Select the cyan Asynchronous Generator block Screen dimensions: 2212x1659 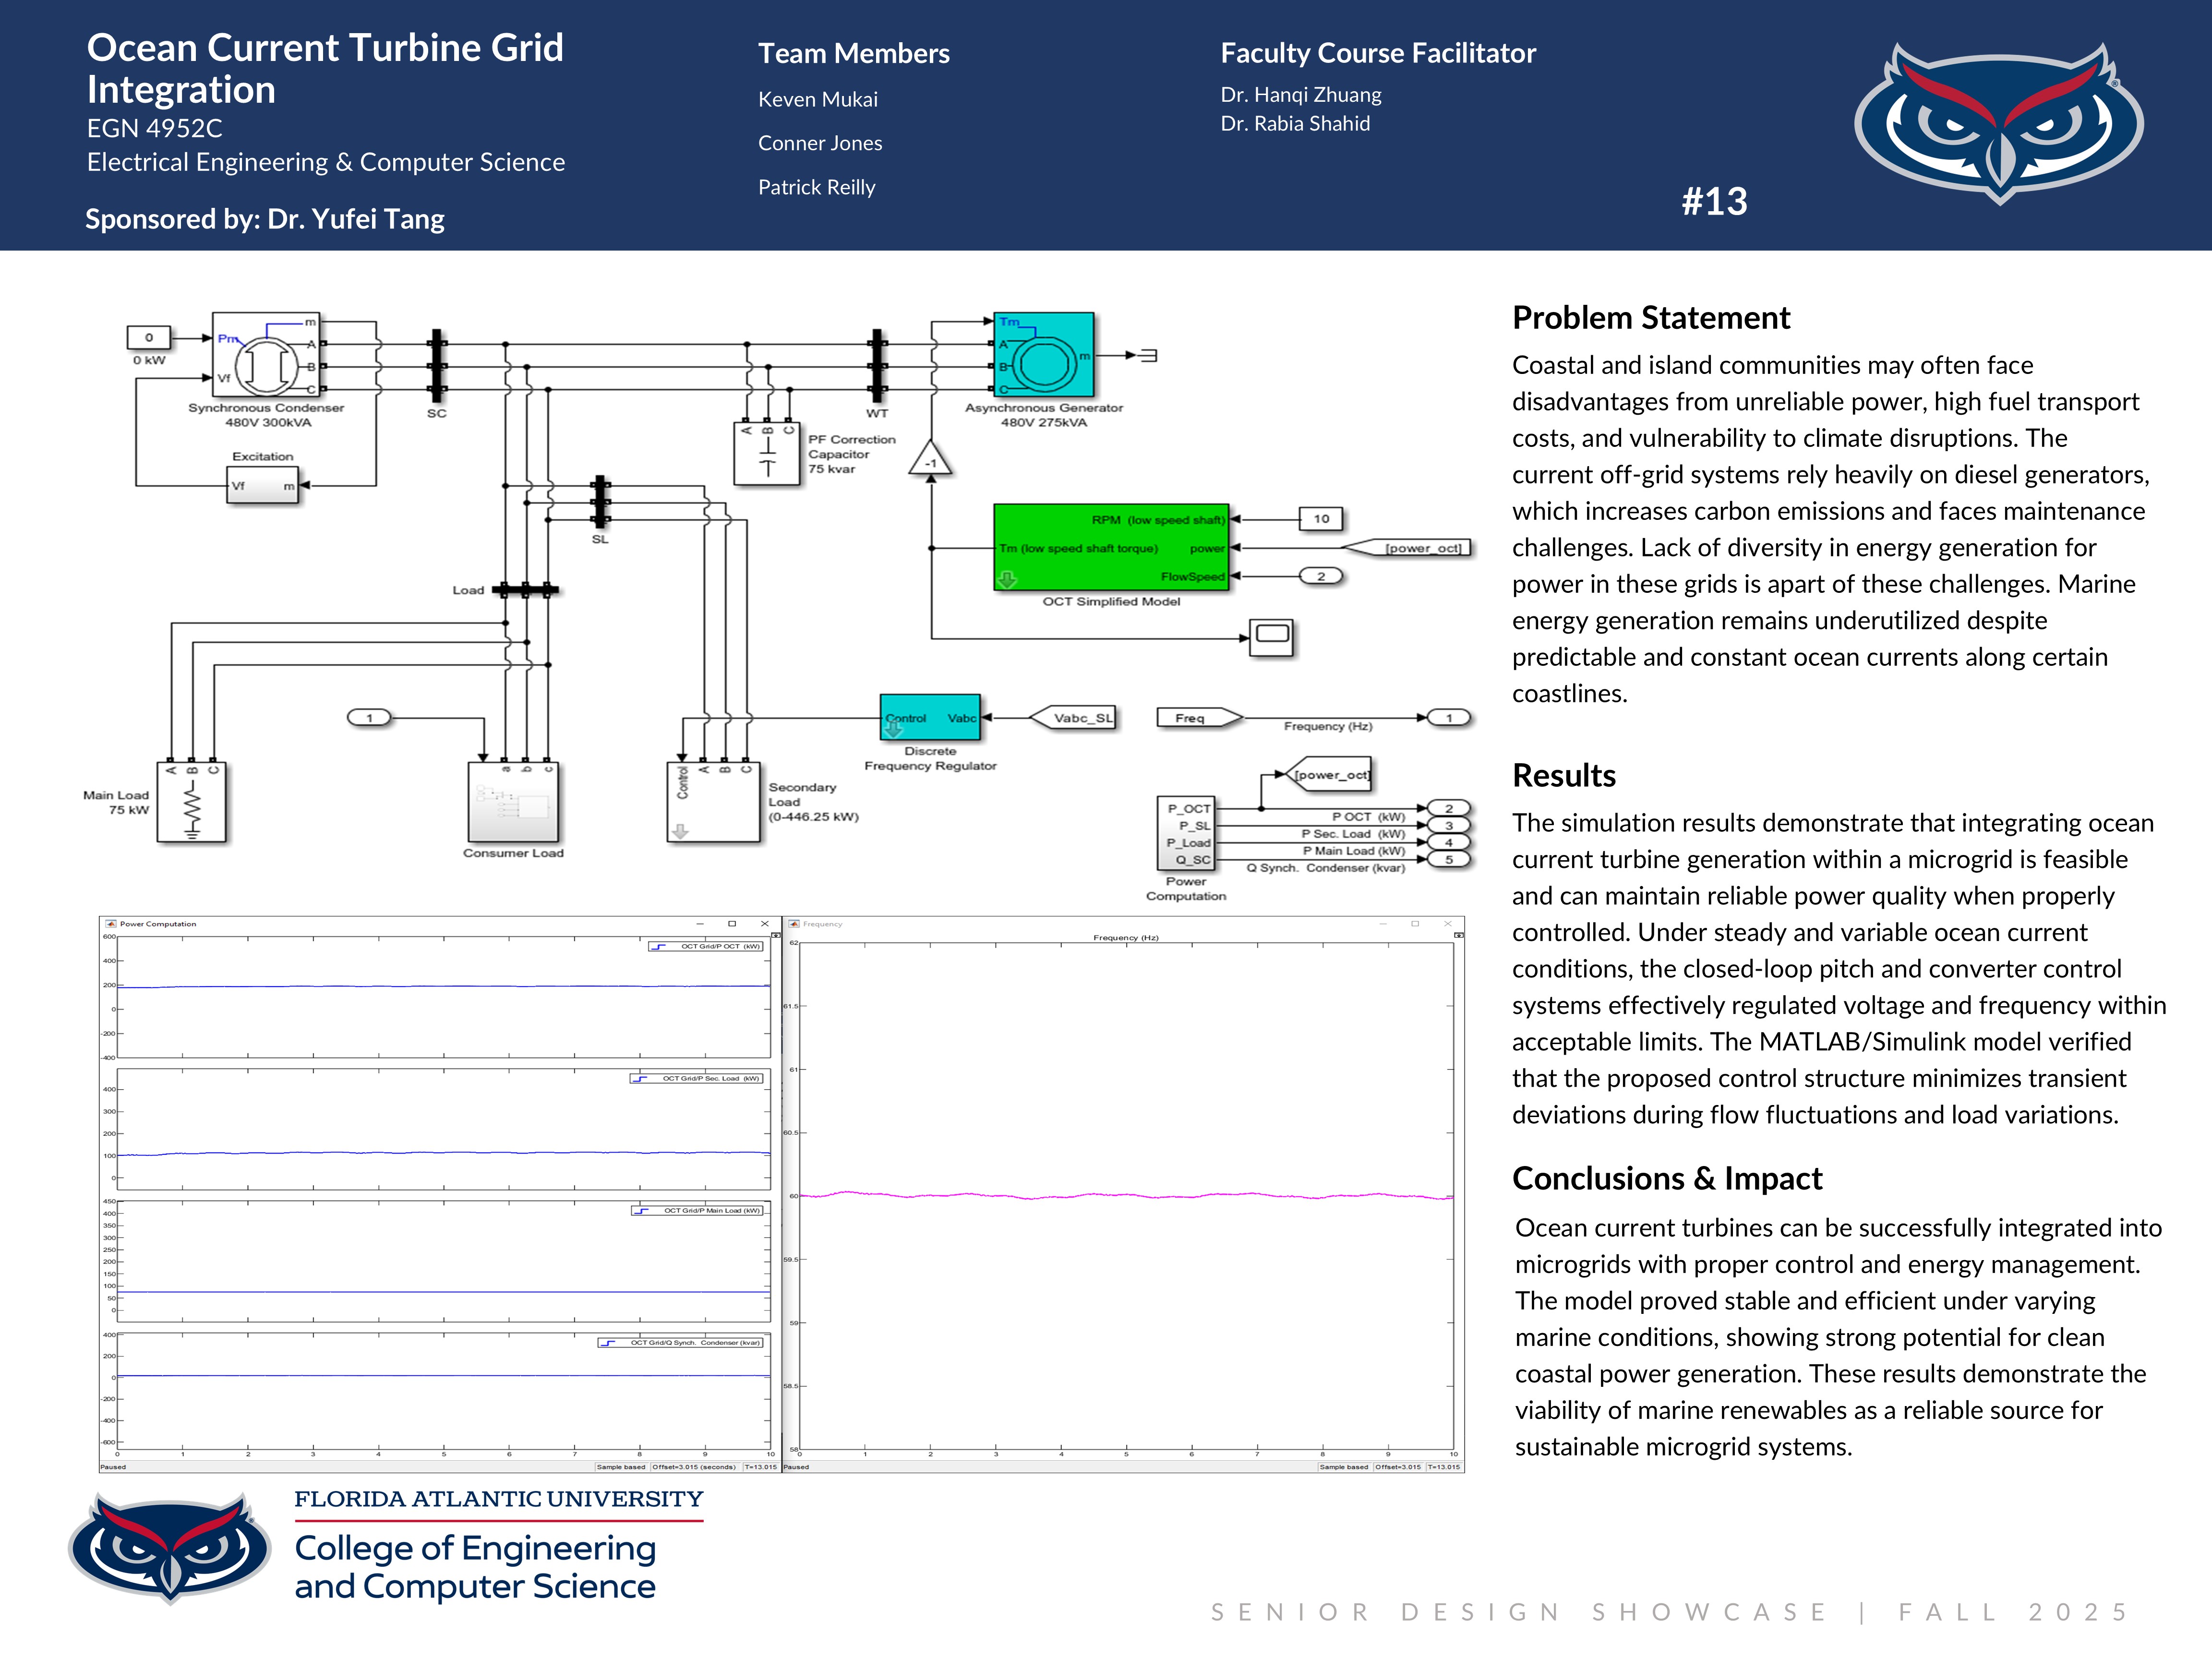click(1043, 355)
